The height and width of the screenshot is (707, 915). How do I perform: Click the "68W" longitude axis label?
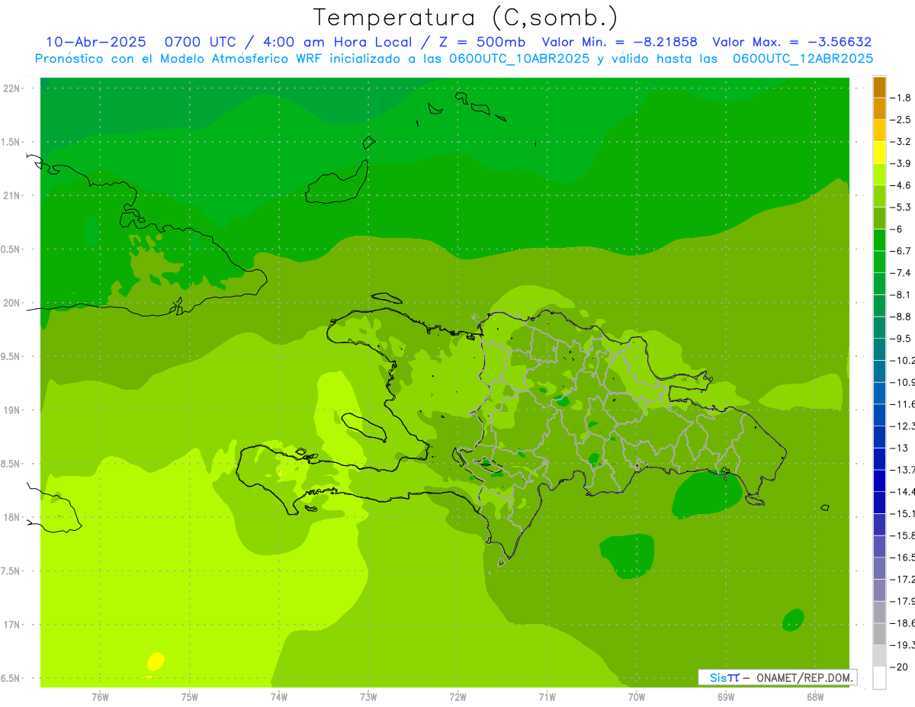tap(815, 696)
